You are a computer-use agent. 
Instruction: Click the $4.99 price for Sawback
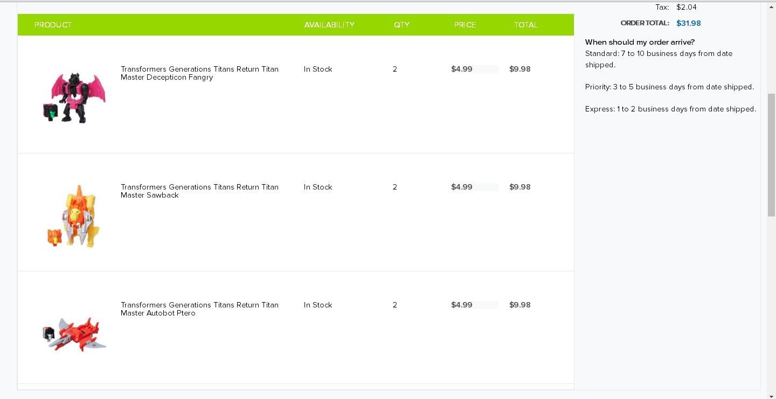[462, 187]
